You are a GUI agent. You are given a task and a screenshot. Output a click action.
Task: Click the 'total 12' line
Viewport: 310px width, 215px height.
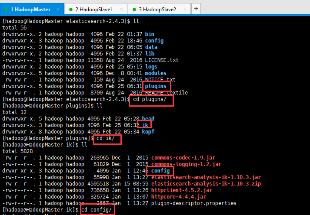tap(14, 112)
